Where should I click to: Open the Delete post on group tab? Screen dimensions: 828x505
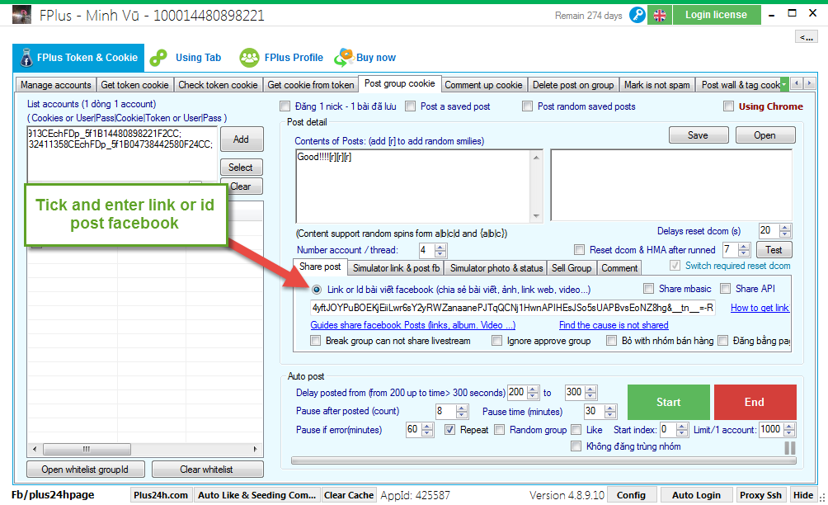tap(573, 85)
